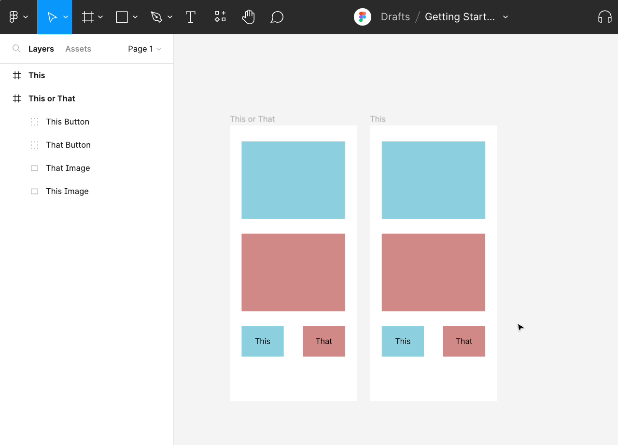This screenshot has height=445, width=618.
Task: Select the That Button layer
Action: point(68,145)
